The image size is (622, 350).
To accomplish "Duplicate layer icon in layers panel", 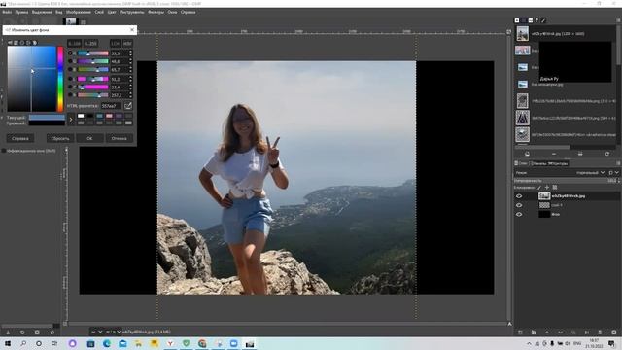I will [x=573, y=332].
